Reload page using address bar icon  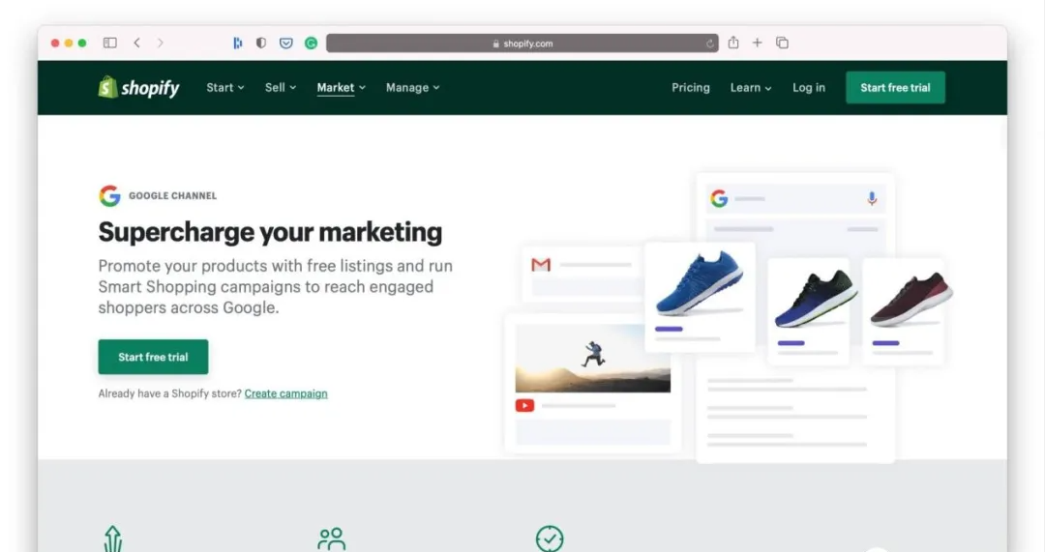710,44
